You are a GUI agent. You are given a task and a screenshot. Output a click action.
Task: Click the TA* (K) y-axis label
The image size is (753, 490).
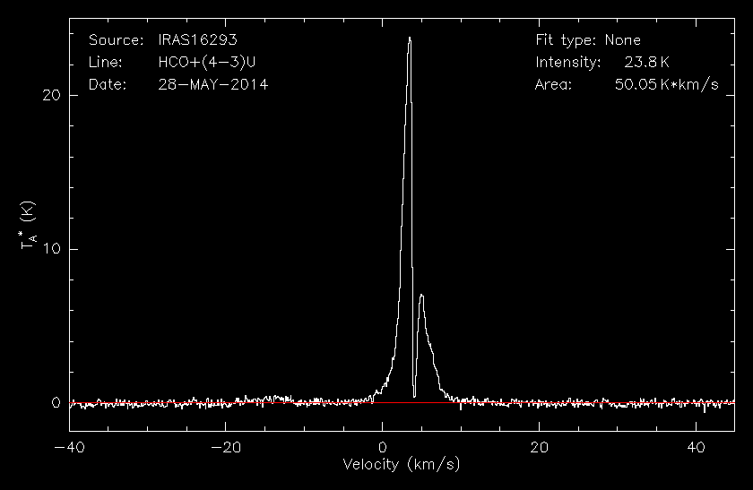pos(28,225)
